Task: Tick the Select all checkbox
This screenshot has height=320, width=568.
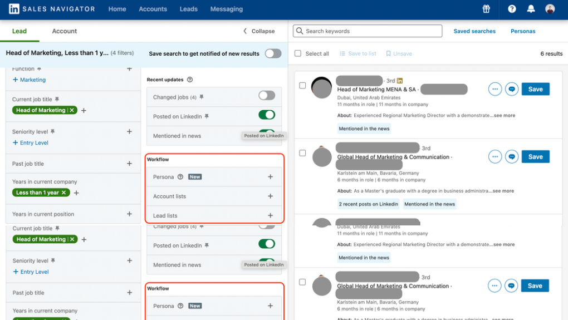Action: pyautogui.click(x=298, y=53)
